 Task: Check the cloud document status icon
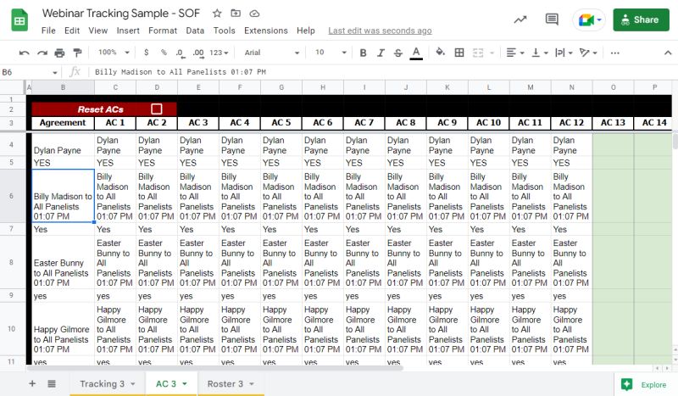pos(255,14)
